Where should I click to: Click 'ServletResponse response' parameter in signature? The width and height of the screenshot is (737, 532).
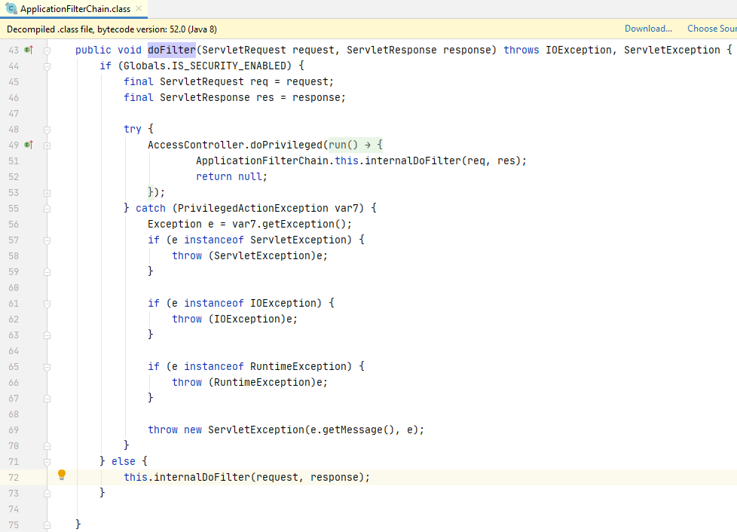click(419, 50)
